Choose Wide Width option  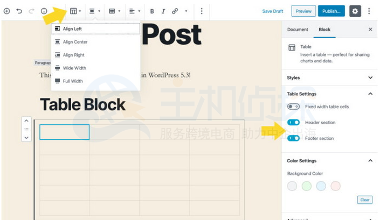pyautogui.click(x=96, y=68)
